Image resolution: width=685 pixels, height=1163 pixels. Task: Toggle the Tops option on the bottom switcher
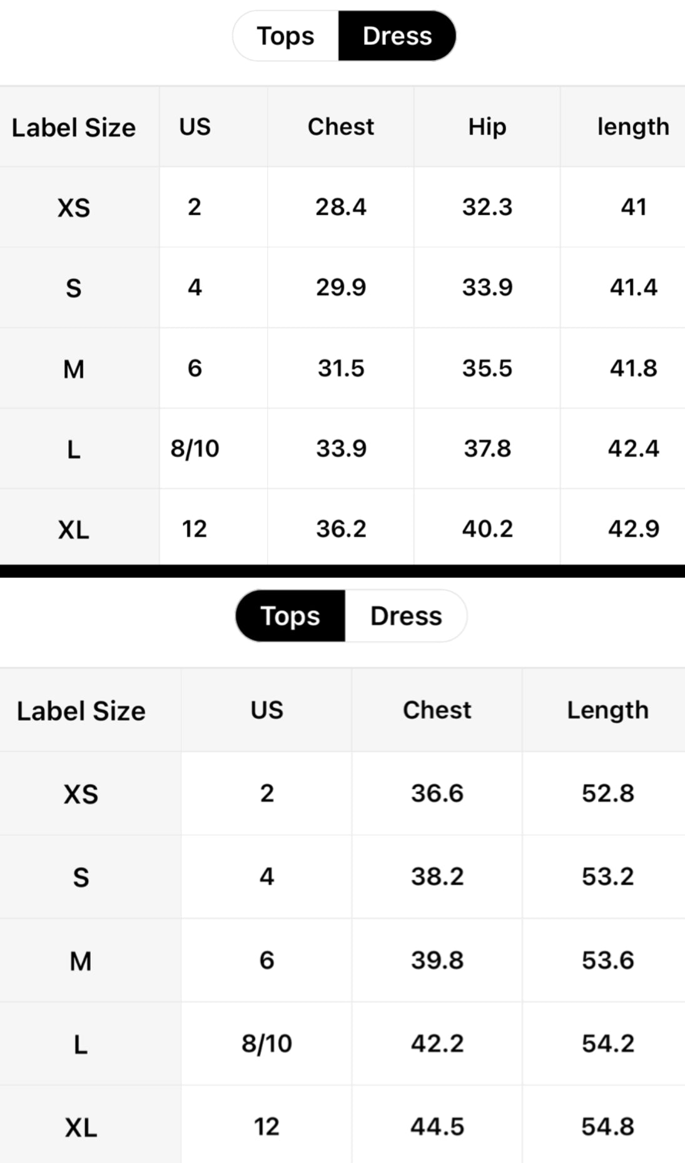290,616
